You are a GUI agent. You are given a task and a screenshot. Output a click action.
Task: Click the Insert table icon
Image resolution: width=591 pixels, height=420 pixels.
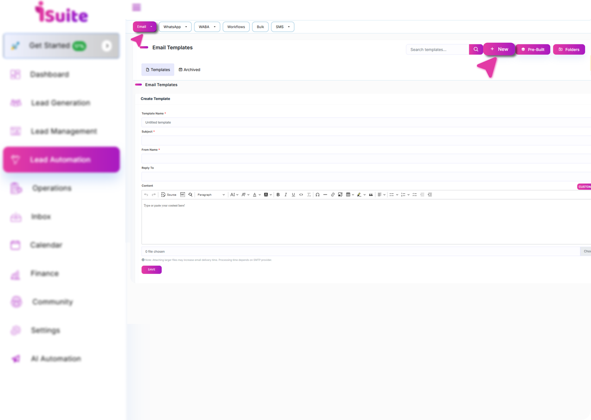[x=348, y=194]
